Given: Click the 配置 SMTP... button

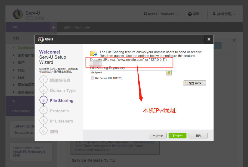Looking at the screenshot, I should pos(195,83).
